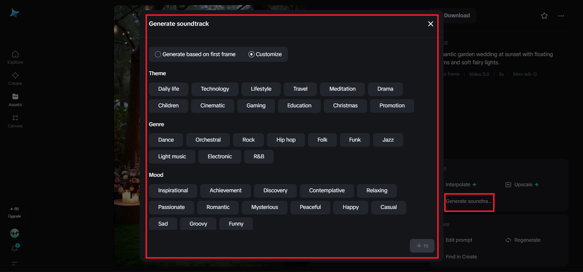Choose Edit prompt
This screenshot has height=272, width=583.
click(459, 240)
